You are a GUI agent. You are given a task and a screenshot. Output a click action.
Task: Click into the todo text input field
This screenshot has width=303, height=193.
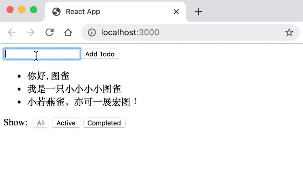coord(42,54)
